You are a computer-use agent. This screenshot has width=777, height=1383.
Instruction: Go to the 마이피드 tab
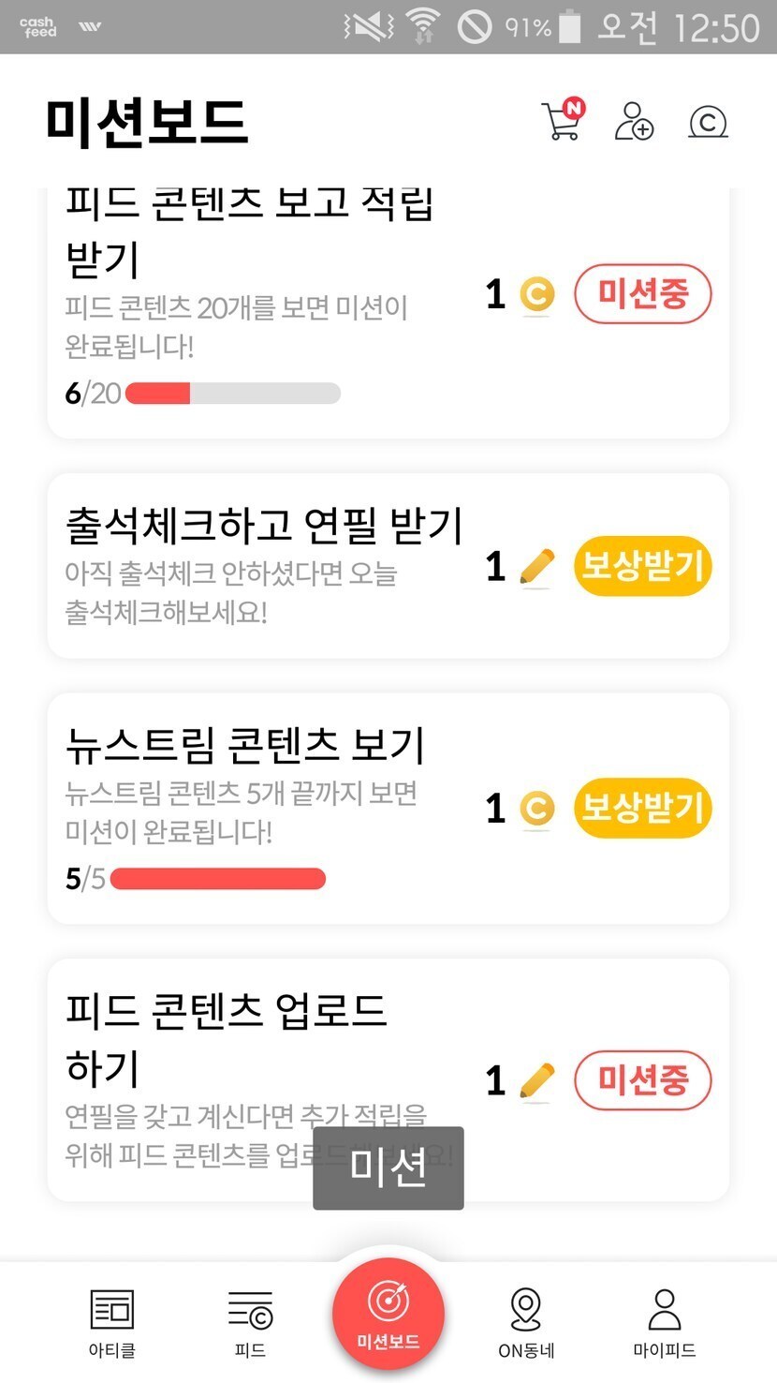(665, 1321)
